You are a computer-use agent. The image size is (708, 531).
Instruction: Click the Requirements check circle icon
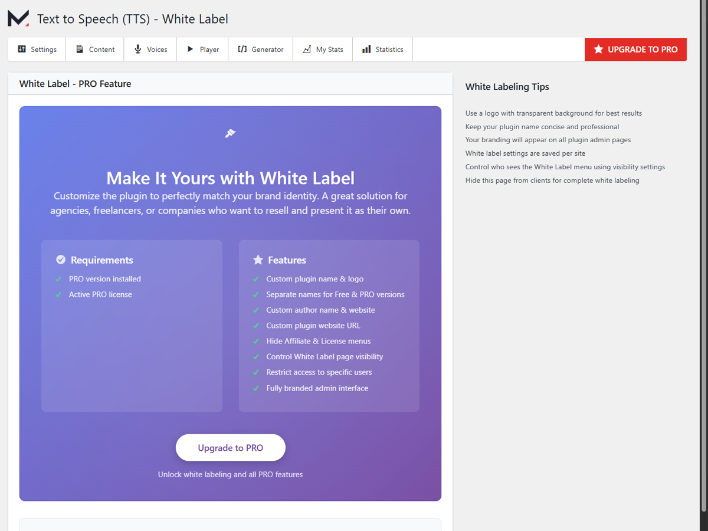point(61,260)
